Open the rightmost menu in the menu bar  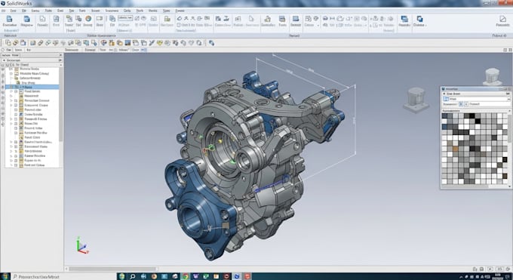180,11
